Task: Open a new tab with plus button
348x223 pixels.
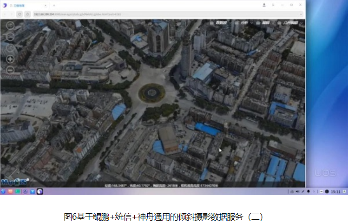Action: 54,5
